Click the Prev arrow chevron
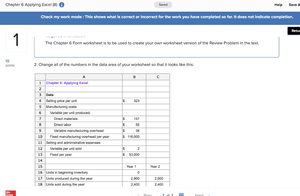This screenshot has width=300, height=196. coord(138,194)
